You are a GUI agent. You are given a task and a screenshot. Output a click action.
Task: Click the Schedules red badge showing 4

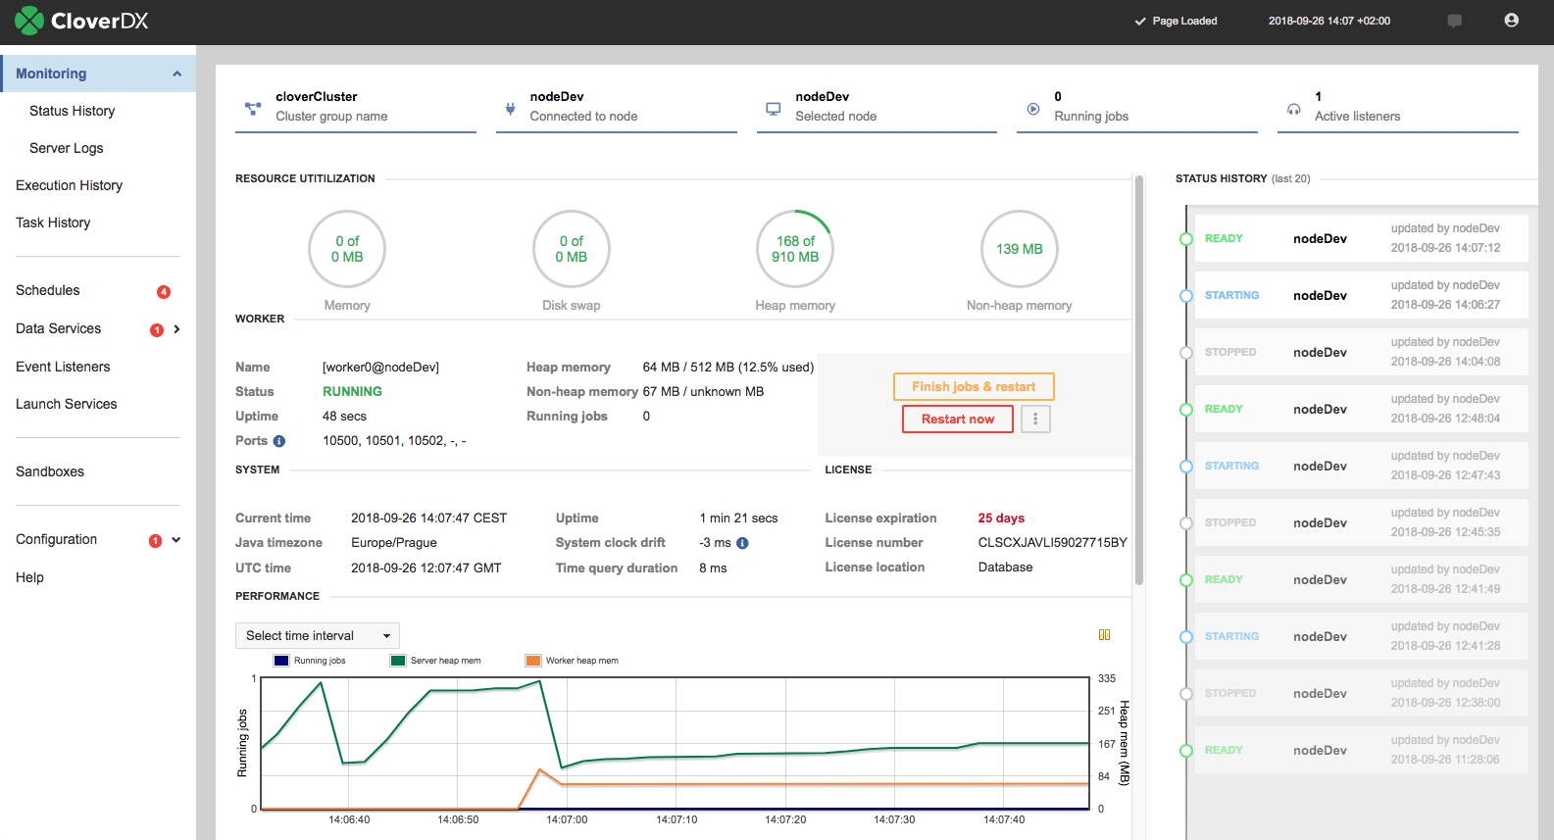[x=164, y=292]
